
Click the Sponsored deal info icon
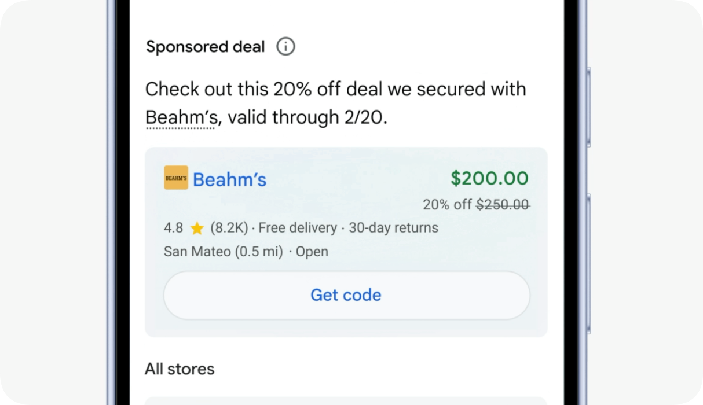(285, 46)
